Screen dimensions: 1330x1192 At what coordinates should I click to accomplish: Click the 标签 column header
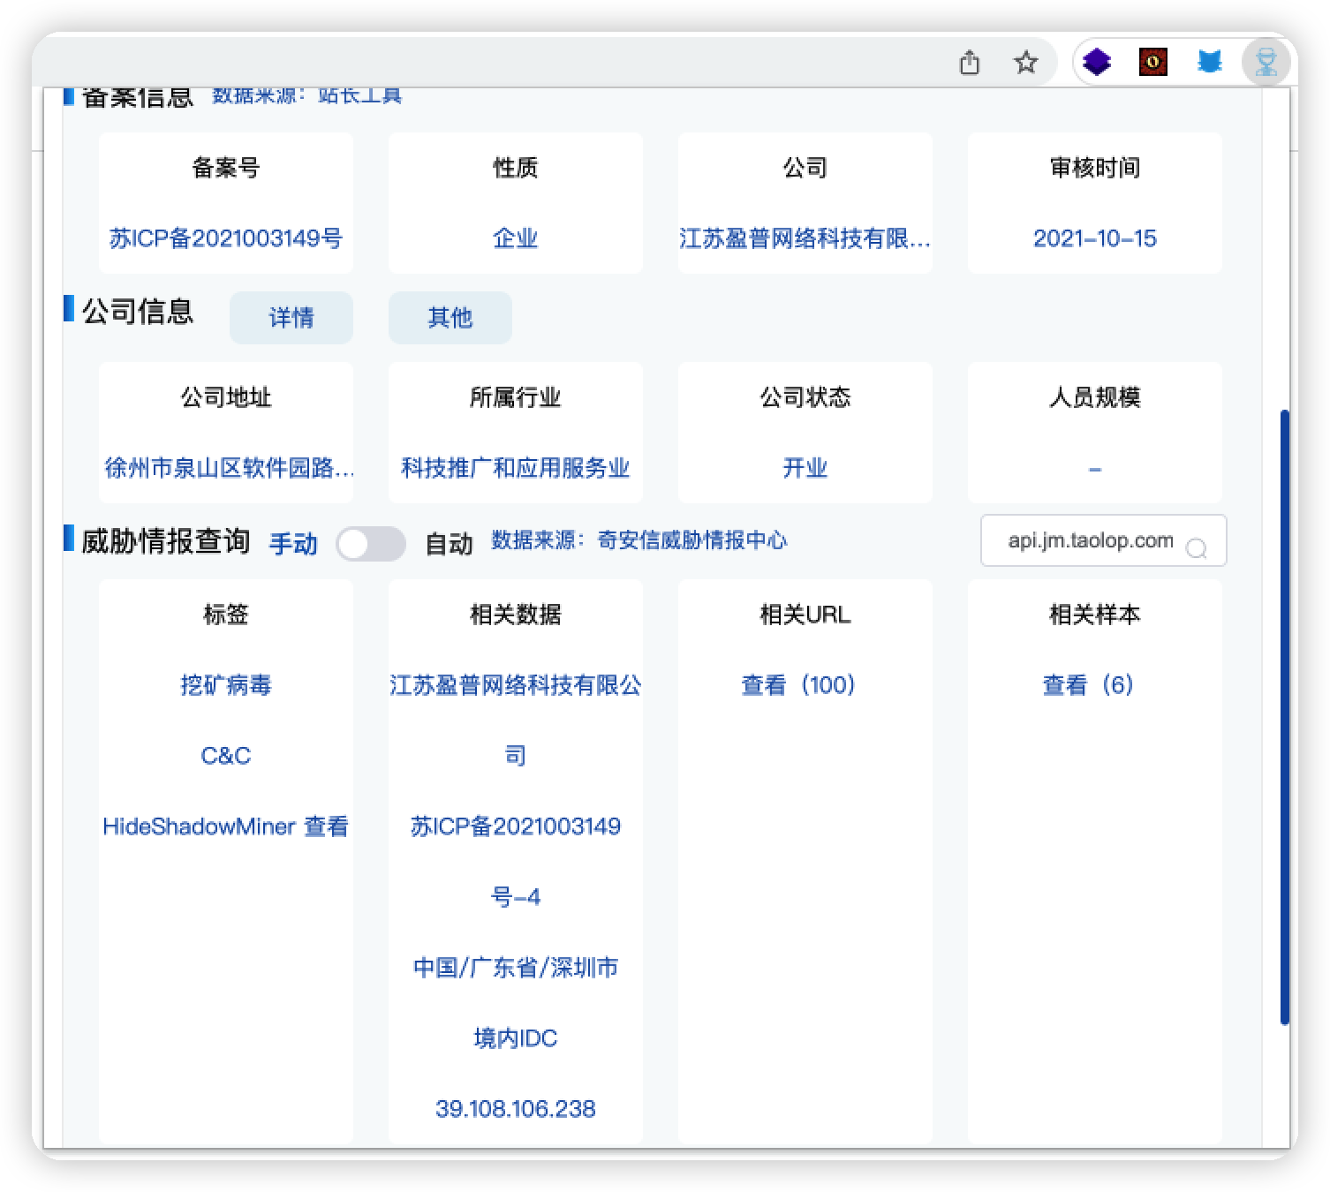[x=226, y=615]
